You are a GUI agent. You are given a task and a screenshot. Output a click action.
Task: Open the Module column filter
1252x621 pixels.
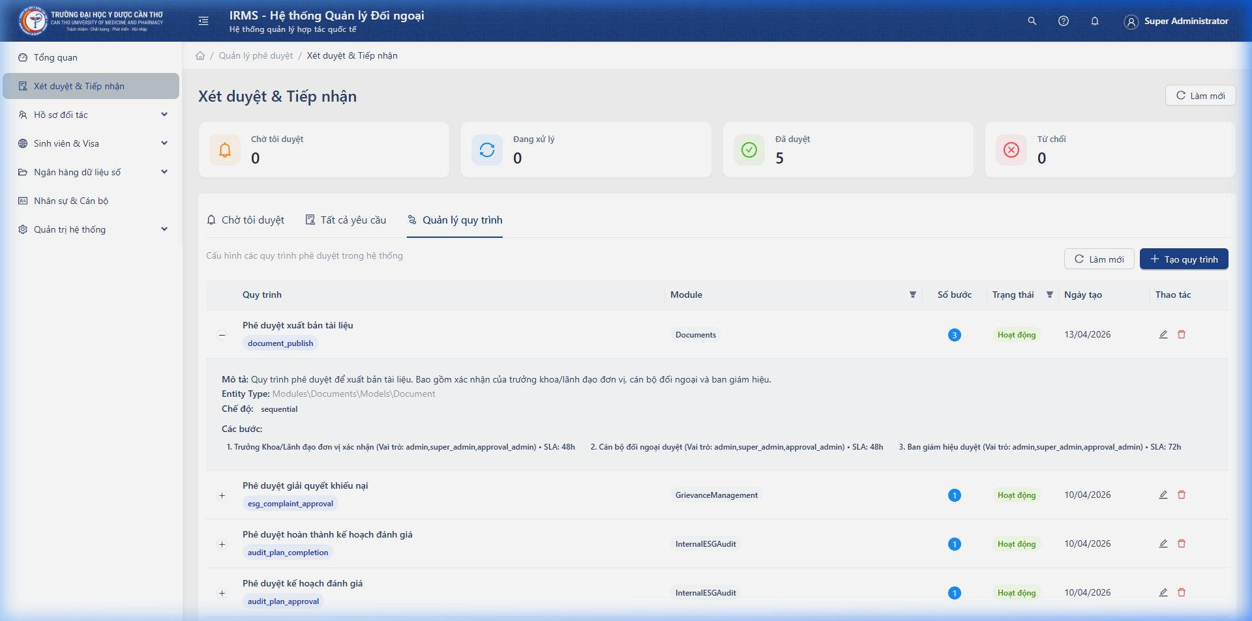tap(912, 295)
